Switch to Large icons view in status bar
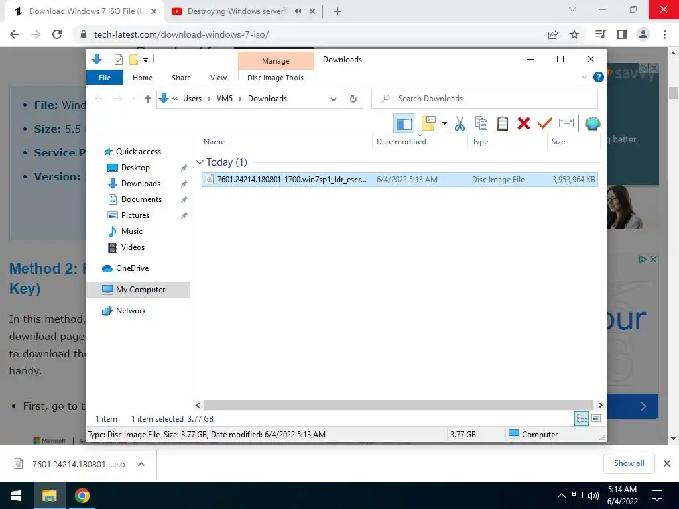This screenshot has width=679, height=509. [596, 418]
